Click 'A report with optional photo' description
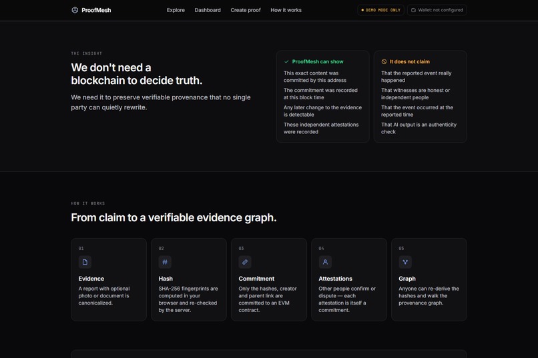 [x=104, y=295]
